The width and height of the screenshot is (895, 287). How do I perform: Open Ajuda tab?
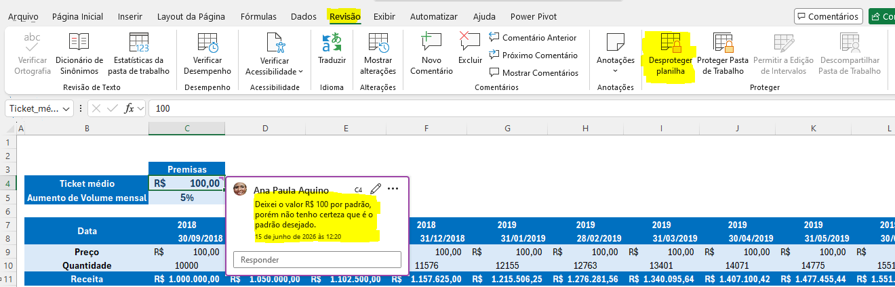click(484, 16)
